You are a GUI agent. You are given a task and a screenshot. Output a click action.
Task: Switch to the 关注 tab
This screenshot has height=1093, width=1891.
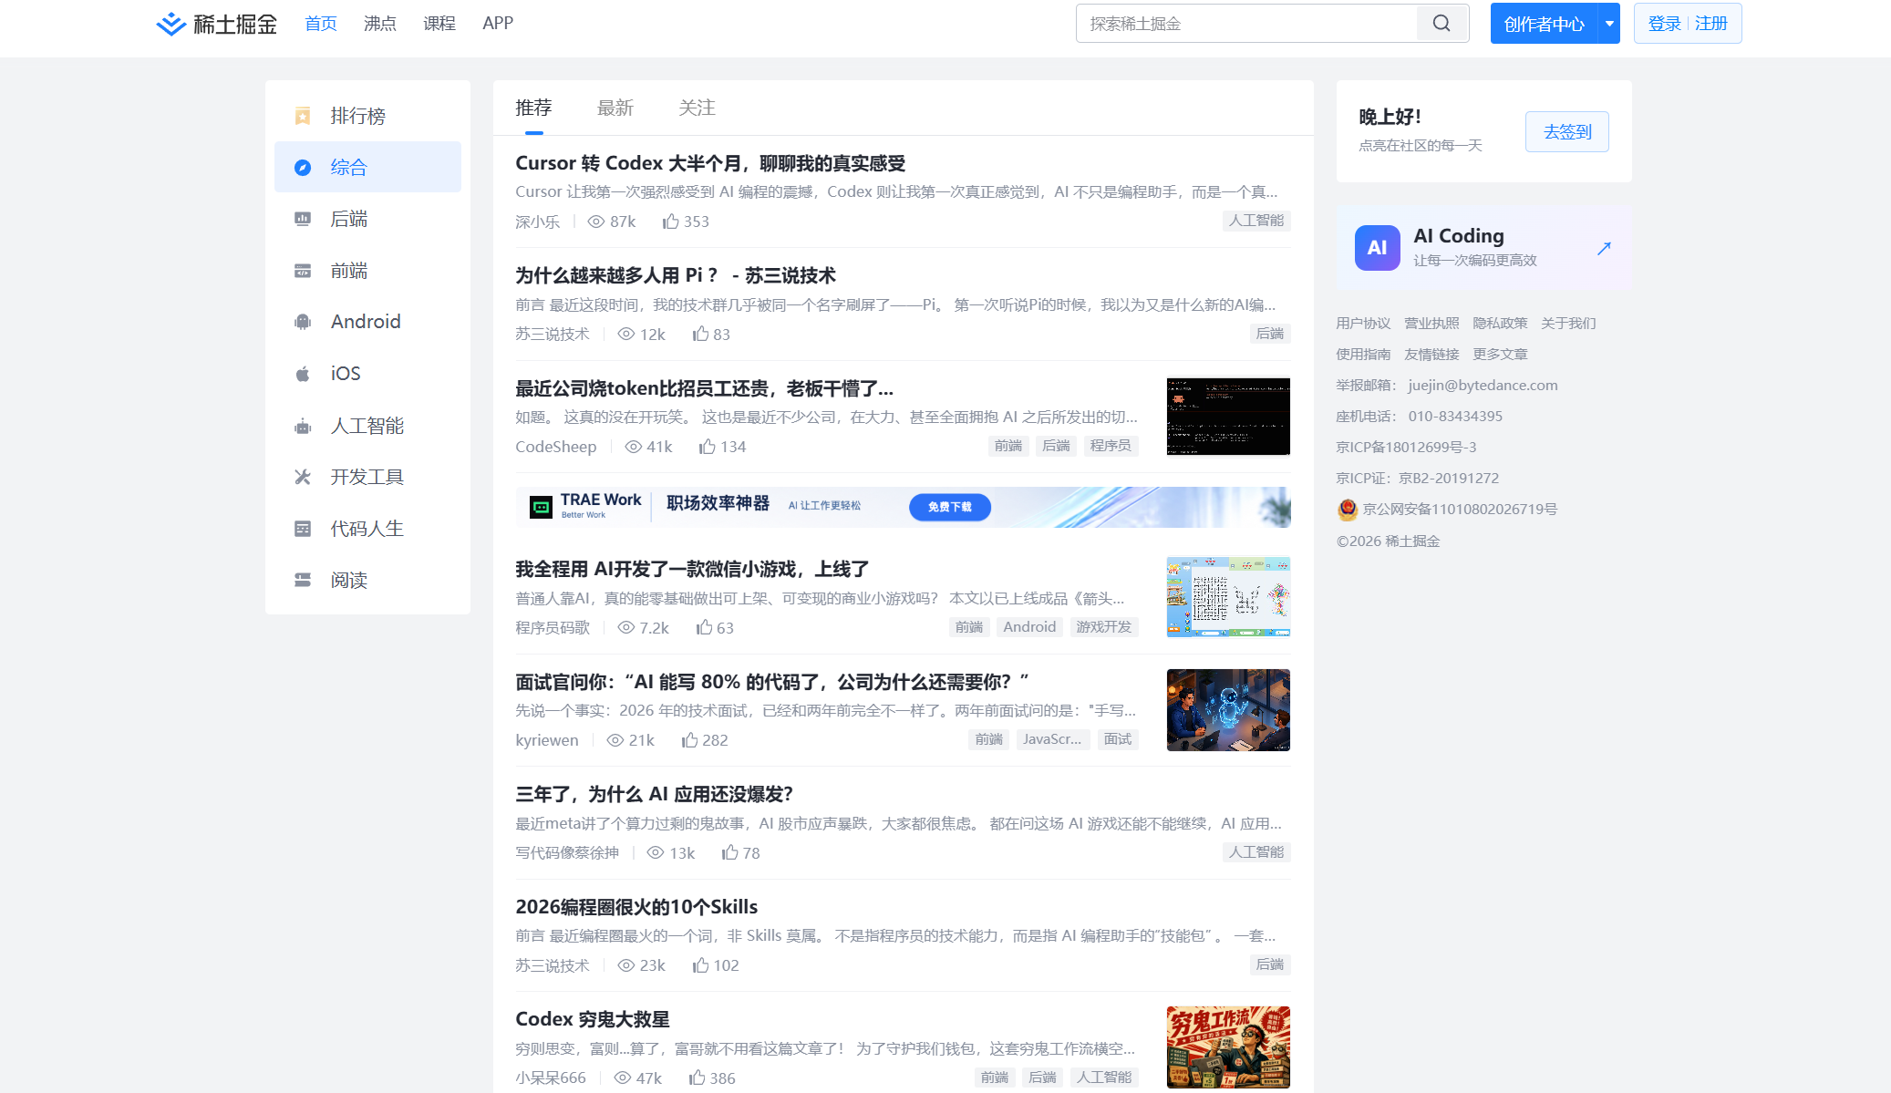point(697,108)
